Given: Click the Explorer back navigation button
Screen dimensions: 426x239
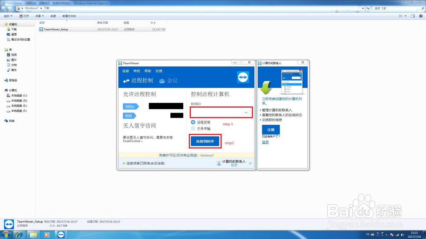Looking at the screenshot, I should click(x=3, y=8).
